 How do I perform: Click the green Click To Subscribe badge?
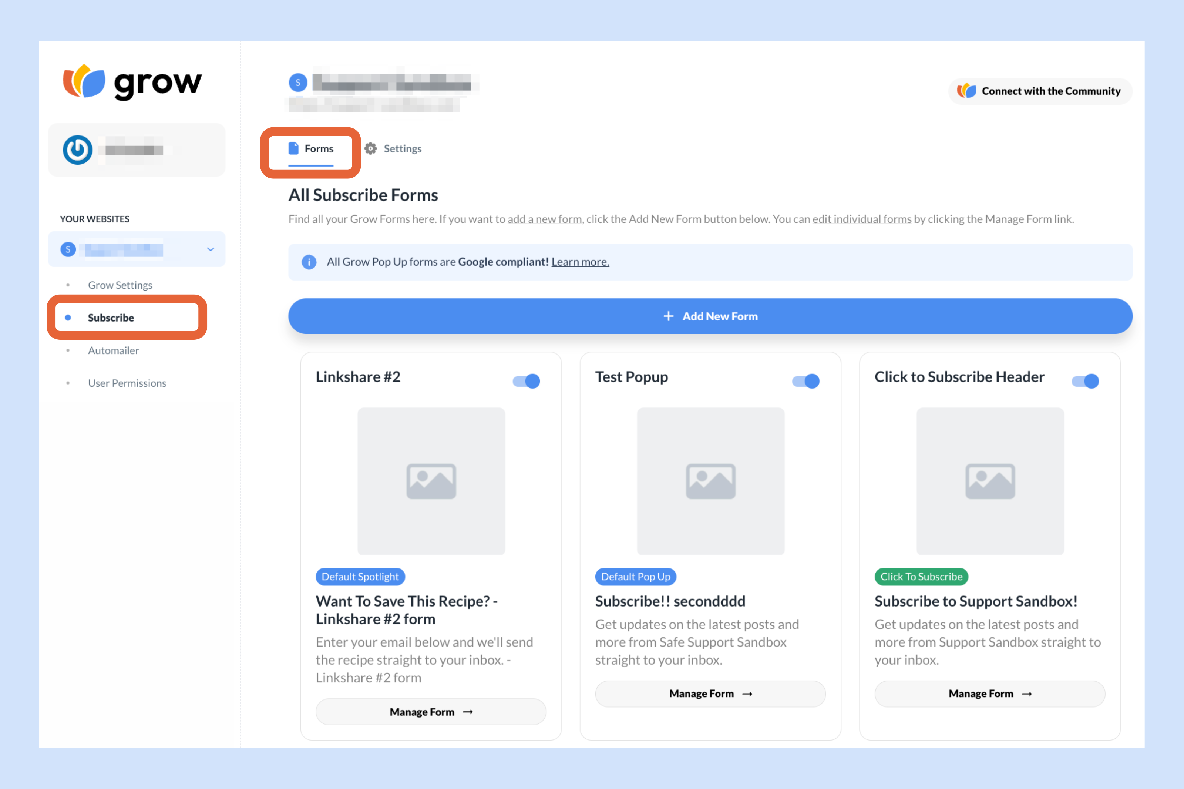(921, 577)
